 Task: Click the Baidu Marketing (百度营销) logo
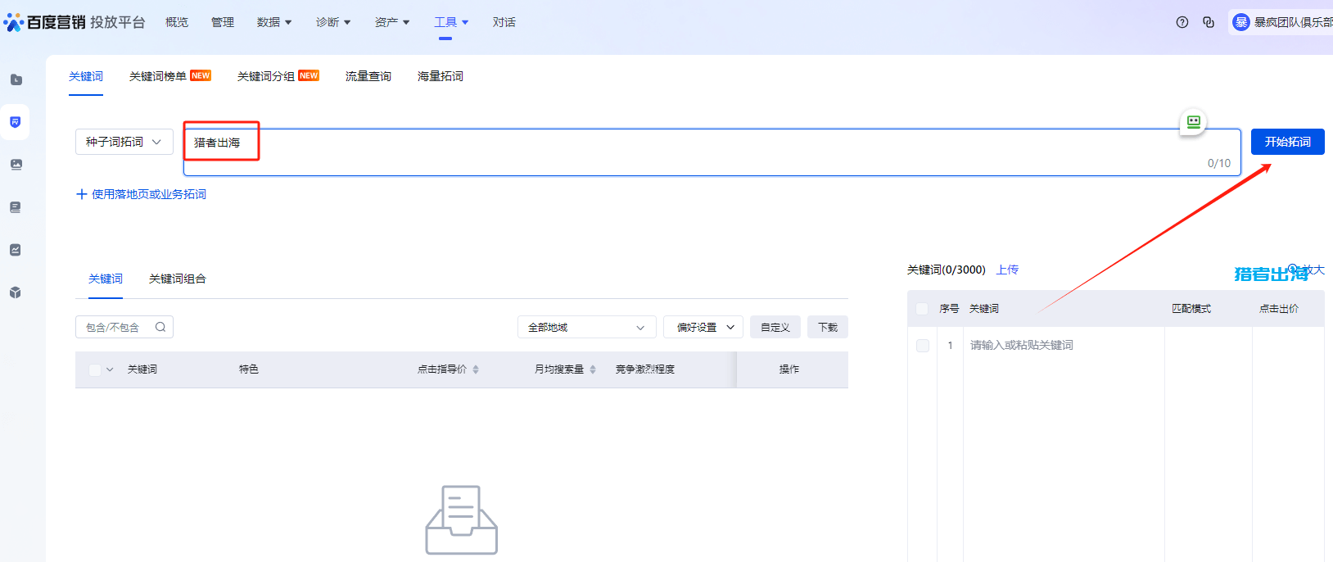45,22
